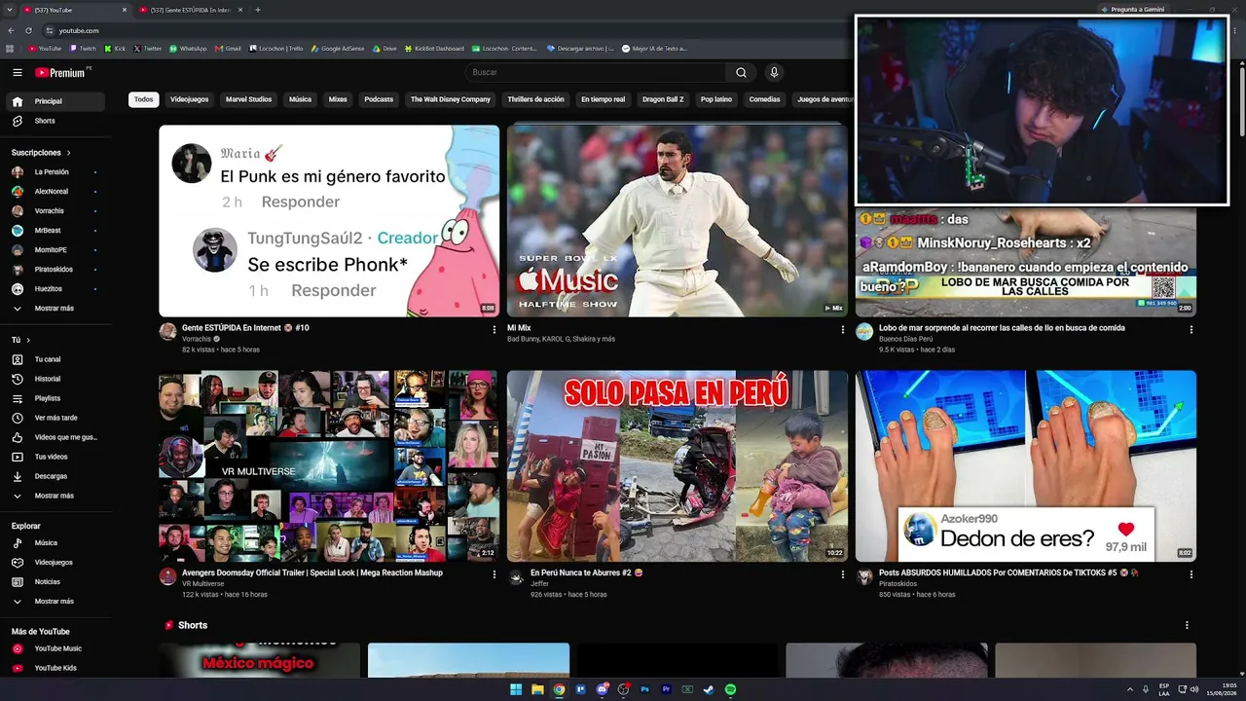Open the Jeffer channel name link
Viewport: 1246px width, 701px height.
pyautogui.click(x=539, y=584)
